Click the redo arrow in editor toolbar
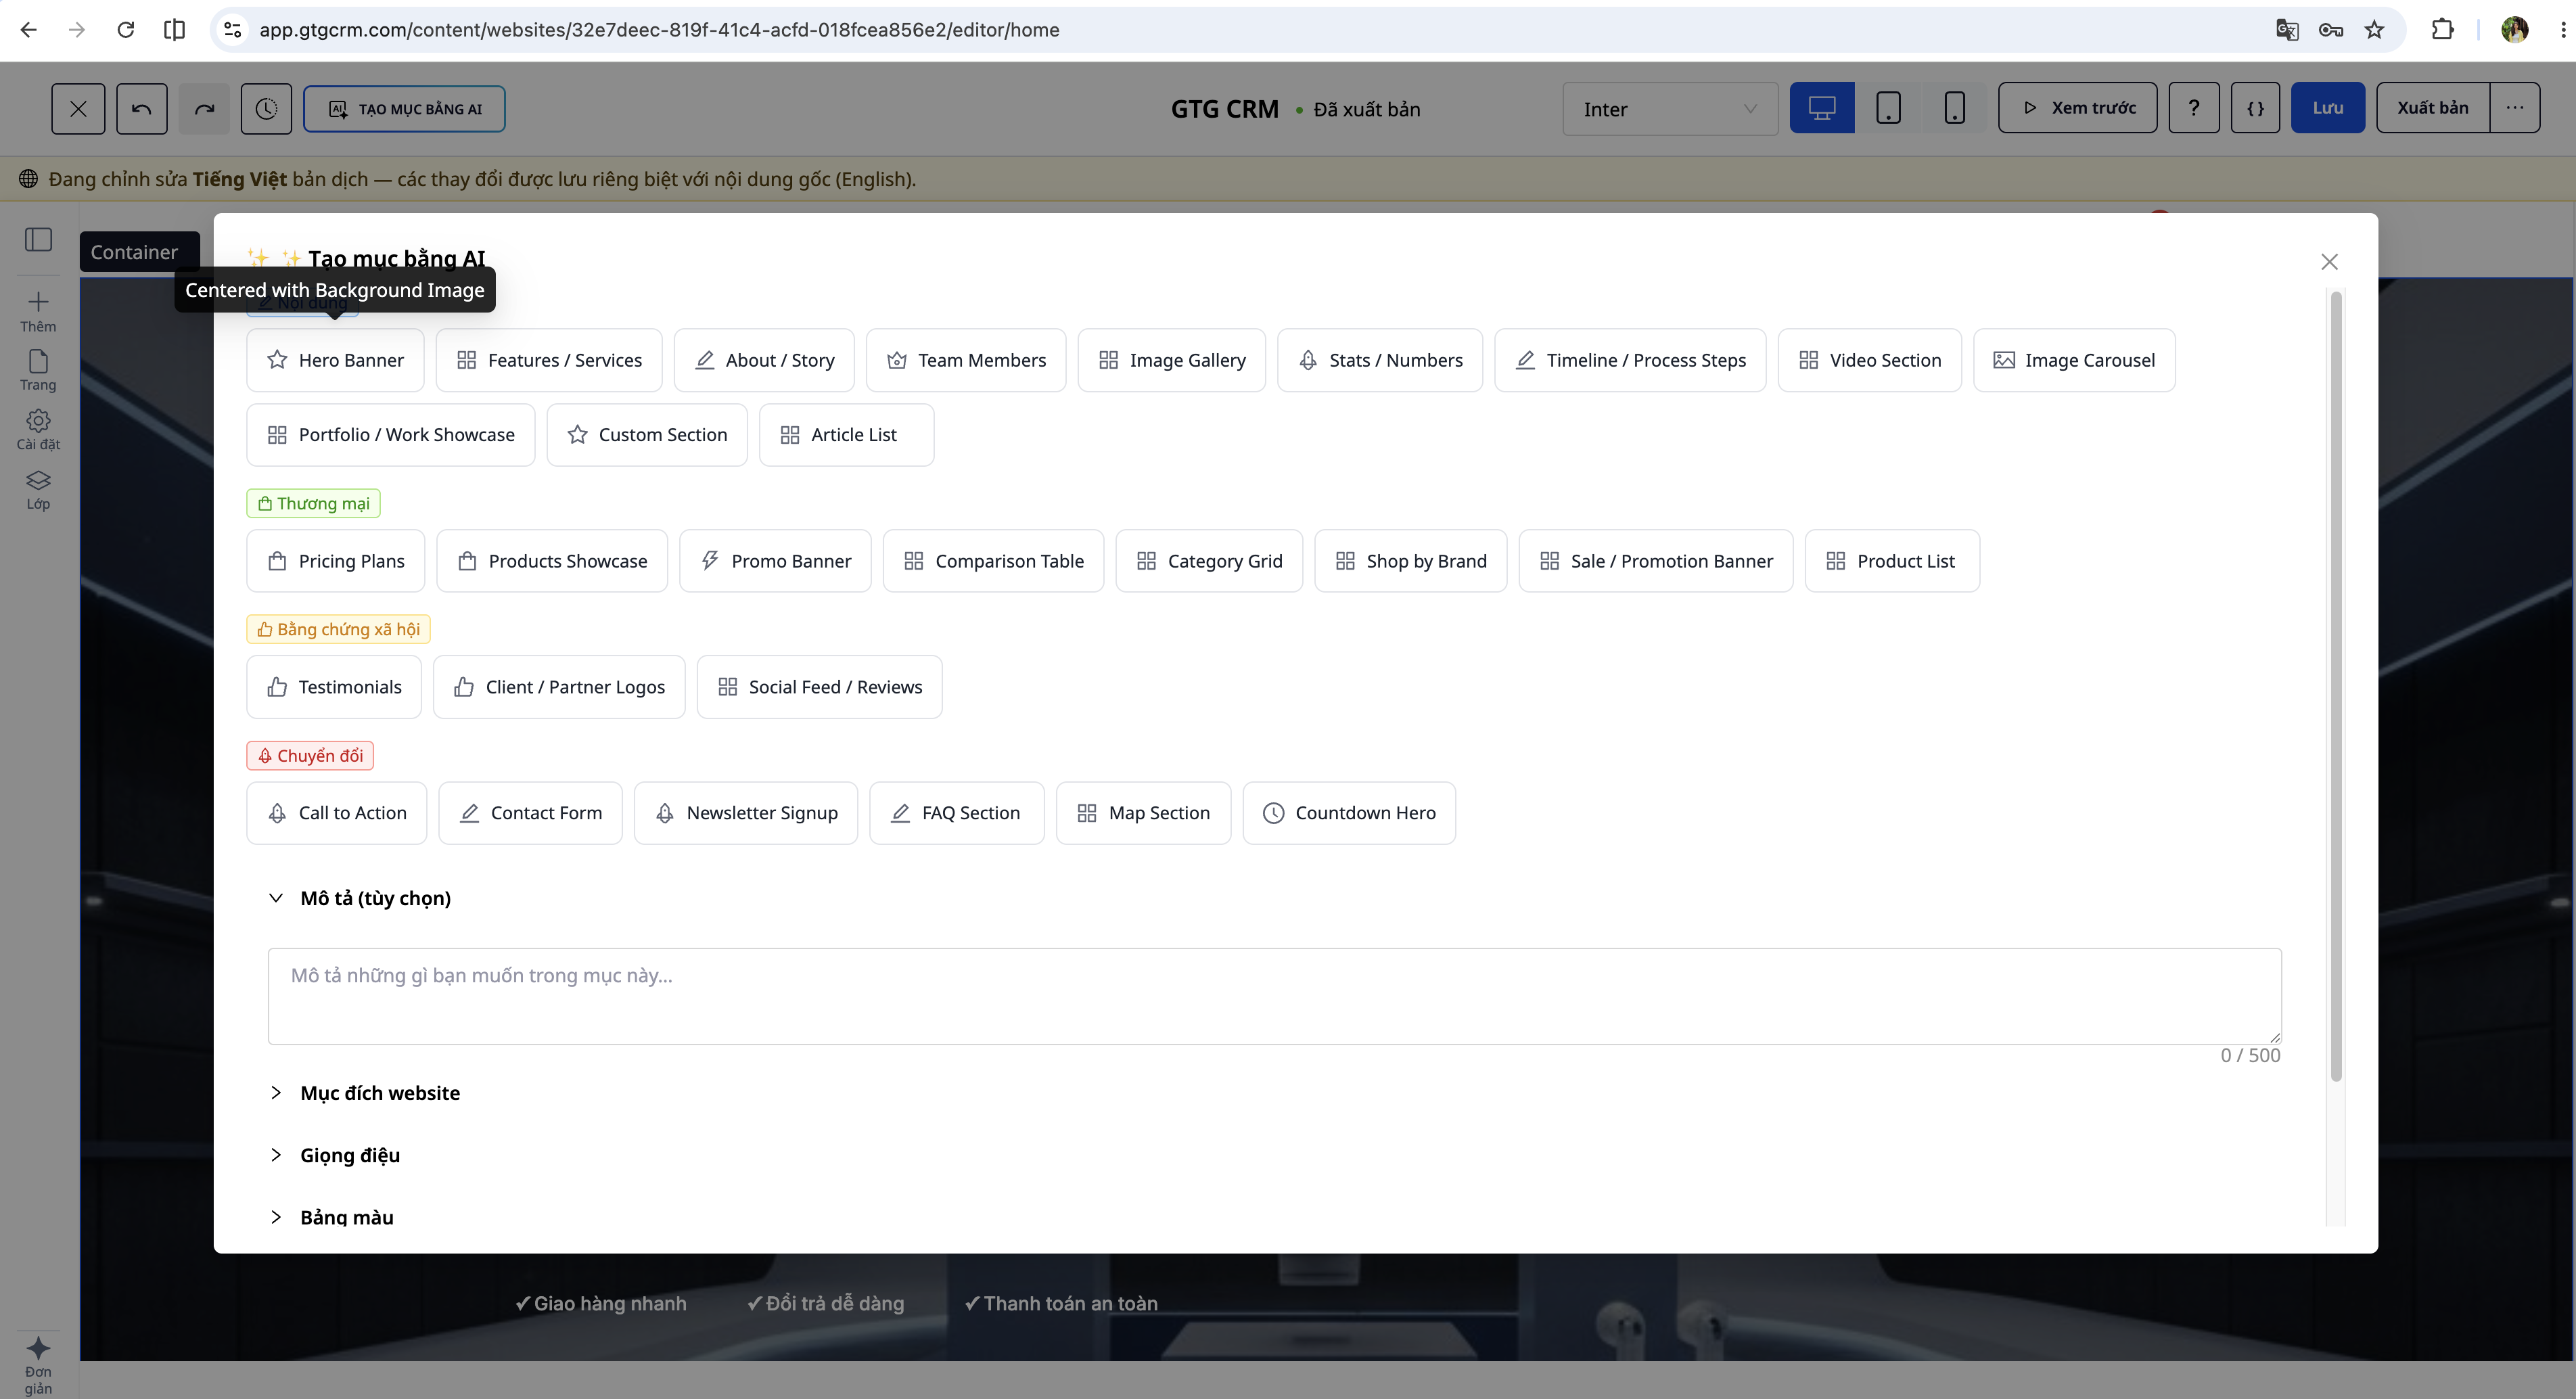 point(205,108)
